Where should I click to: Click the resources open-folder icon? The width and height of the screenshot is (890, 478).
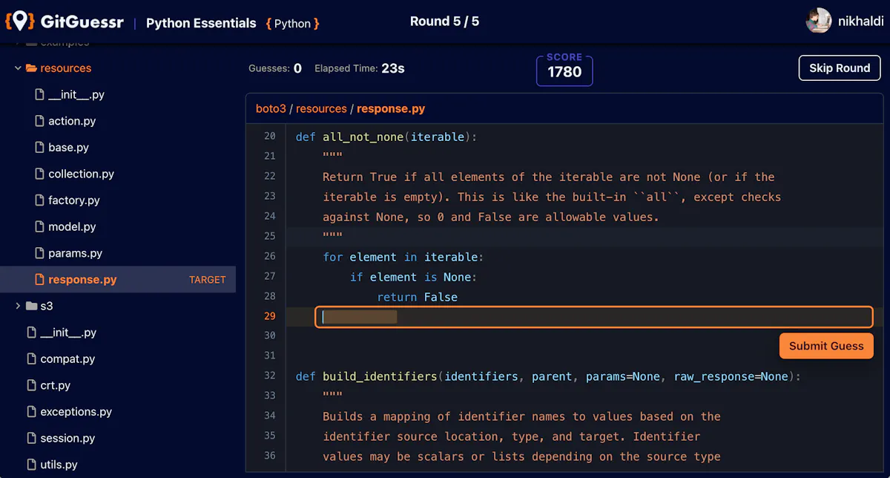point(31,68)
